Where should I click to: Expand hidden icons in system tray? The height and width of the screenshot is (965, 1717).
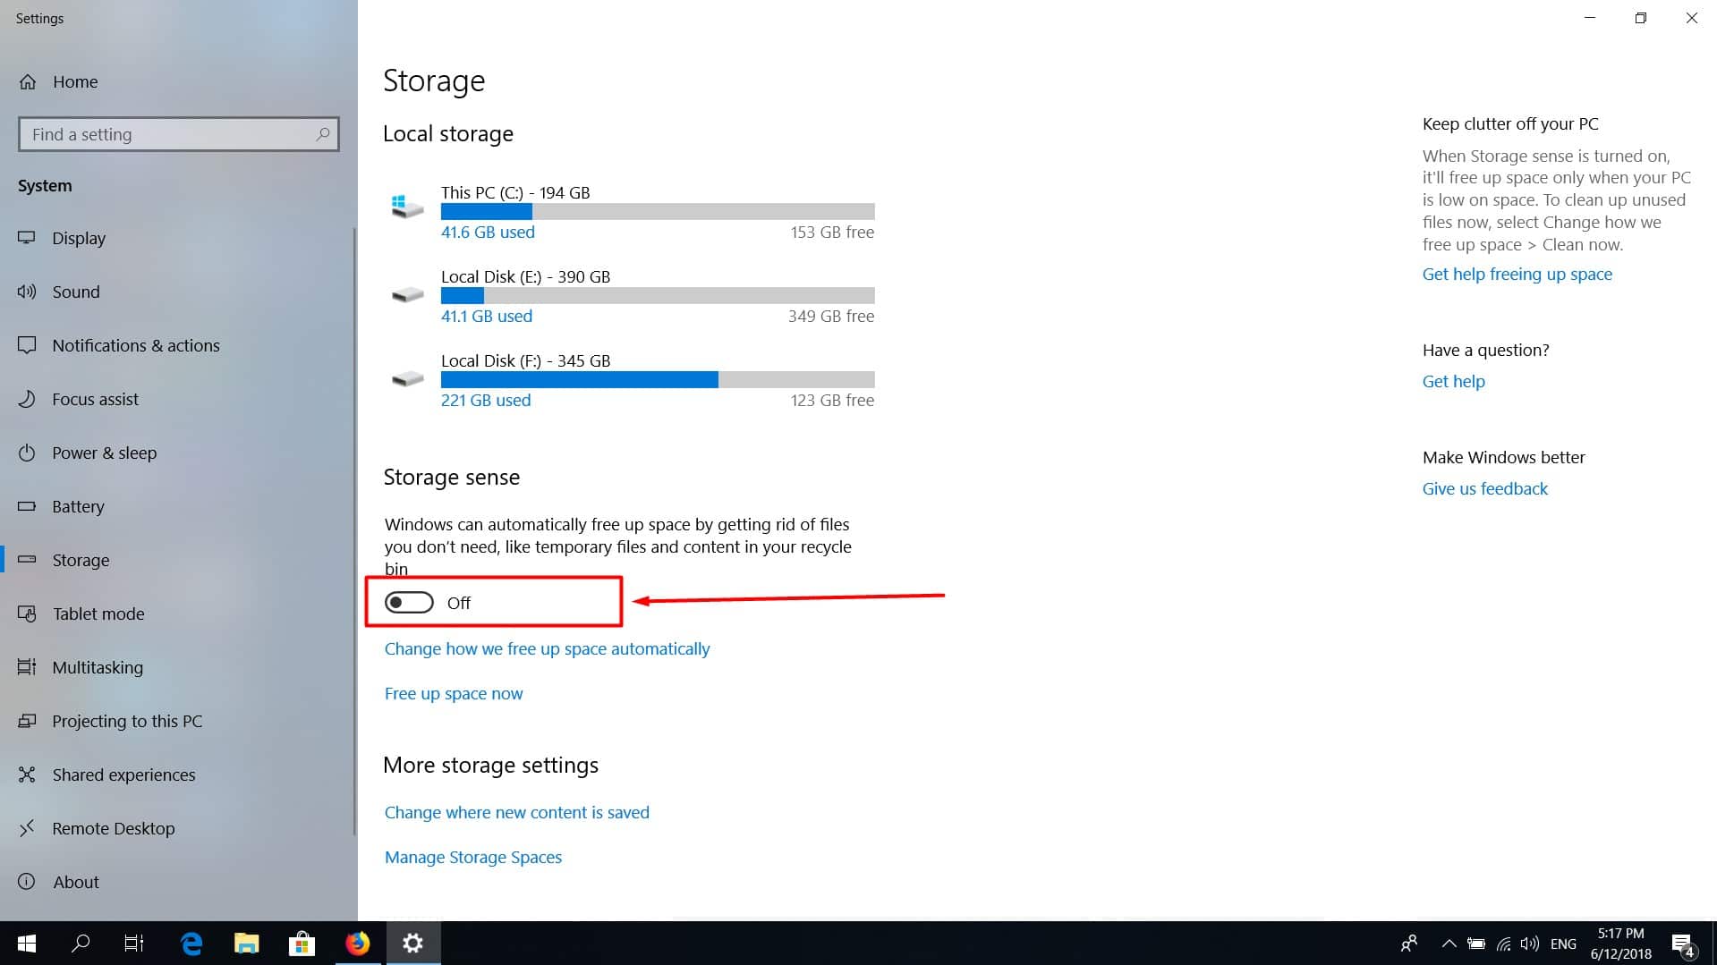1449,943
